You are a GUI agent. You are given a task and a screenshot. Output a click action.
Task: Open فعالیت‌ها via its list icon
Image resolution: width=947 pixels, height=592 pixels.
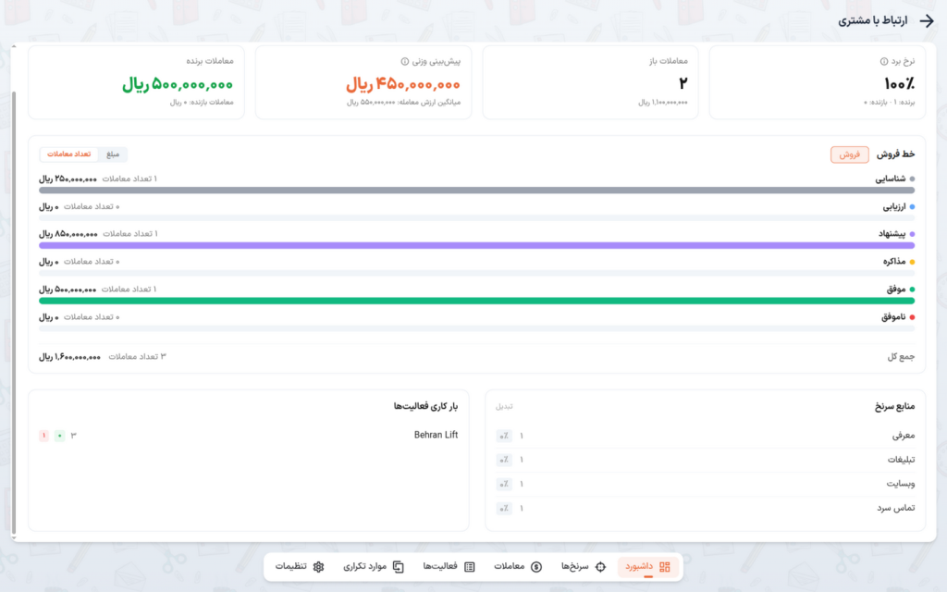[469, 567]
